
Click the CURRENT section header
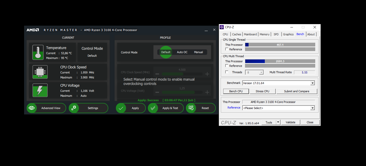(x=68, y=38)
